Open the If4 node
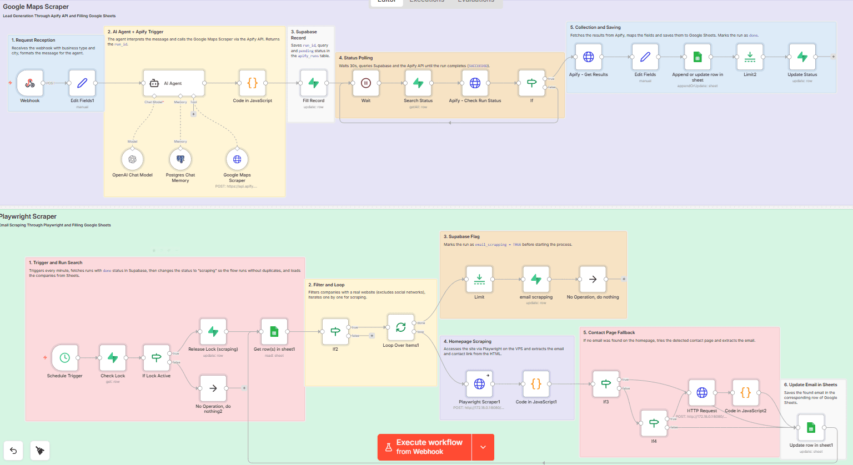Viewport: 853px width, 465px height. coord(654,423)
